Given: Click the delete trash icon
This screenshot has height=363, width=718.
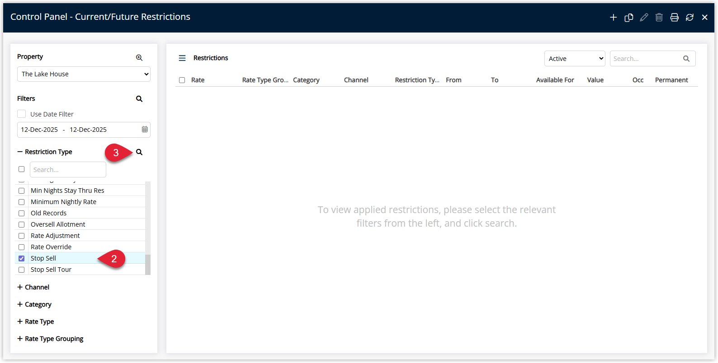Looking at the screenshot, I should (659, 17).
